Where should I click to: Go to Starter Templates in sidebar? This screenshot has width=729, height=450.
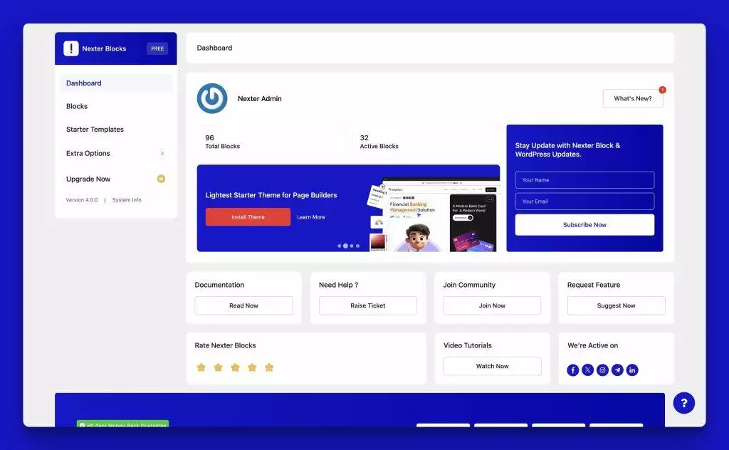95,130
